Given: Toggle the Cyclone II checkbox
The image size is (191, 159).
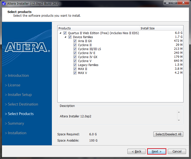Looking at the screenshot, I should click(x=75, y=45).
